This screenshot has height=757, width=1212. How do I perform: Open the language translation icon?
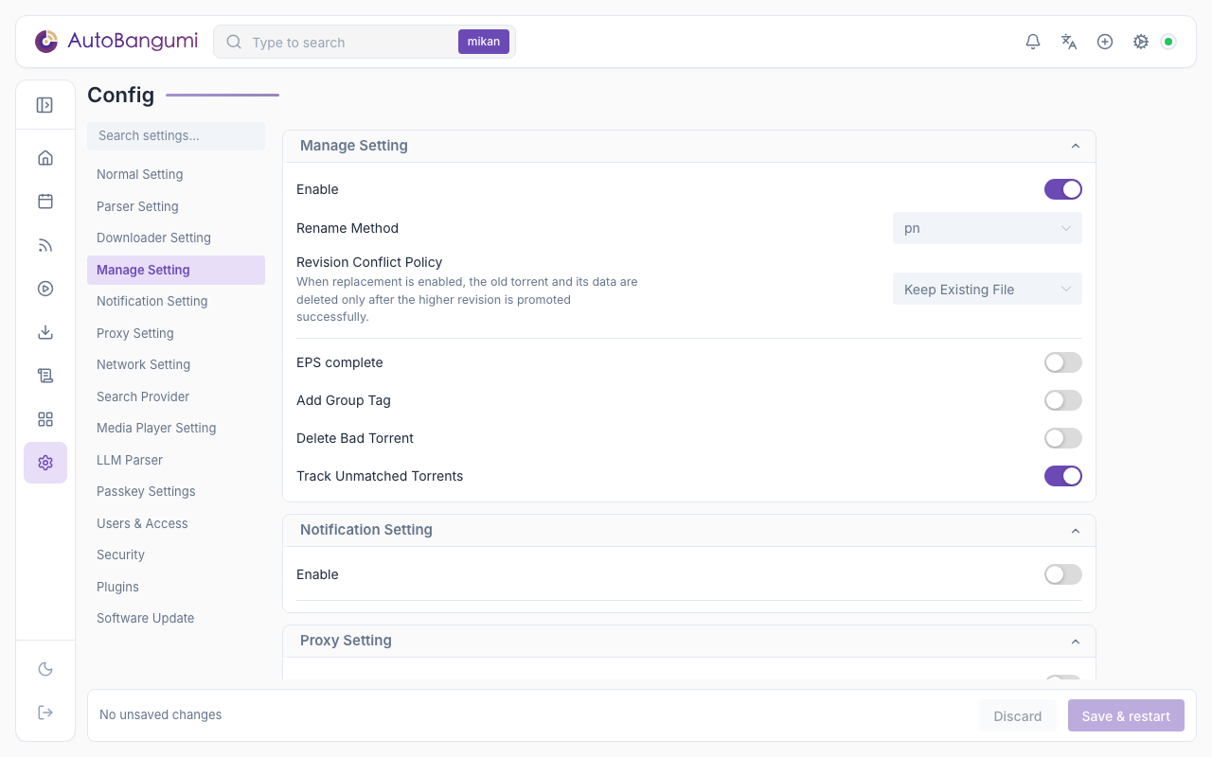(x=1069, y=42)
